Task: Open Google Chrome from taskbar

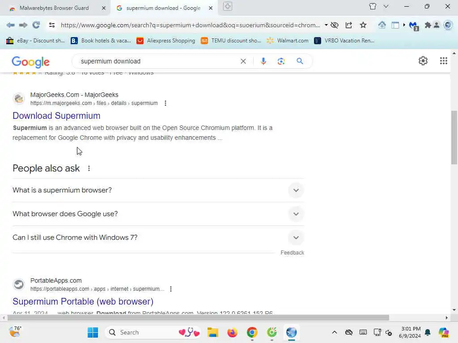Action: [252, 332]
